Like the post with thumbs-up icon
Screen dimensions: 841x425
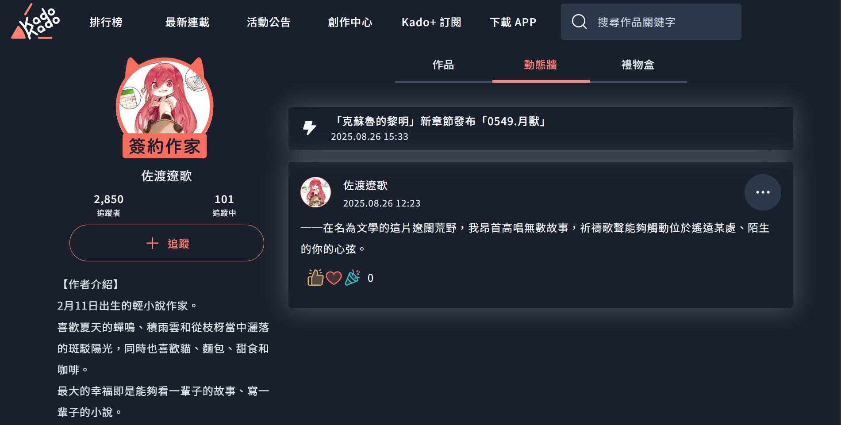tap(315, 278)
